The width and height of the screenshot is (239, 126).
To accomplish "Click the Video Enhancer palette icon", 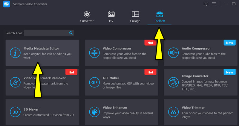I will tap(94, 112).
